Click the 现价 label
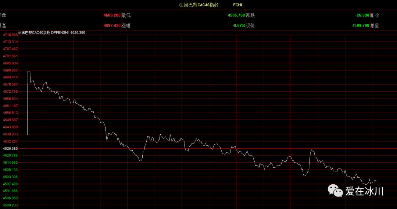 pyautogui.click(x=250, y=26)
